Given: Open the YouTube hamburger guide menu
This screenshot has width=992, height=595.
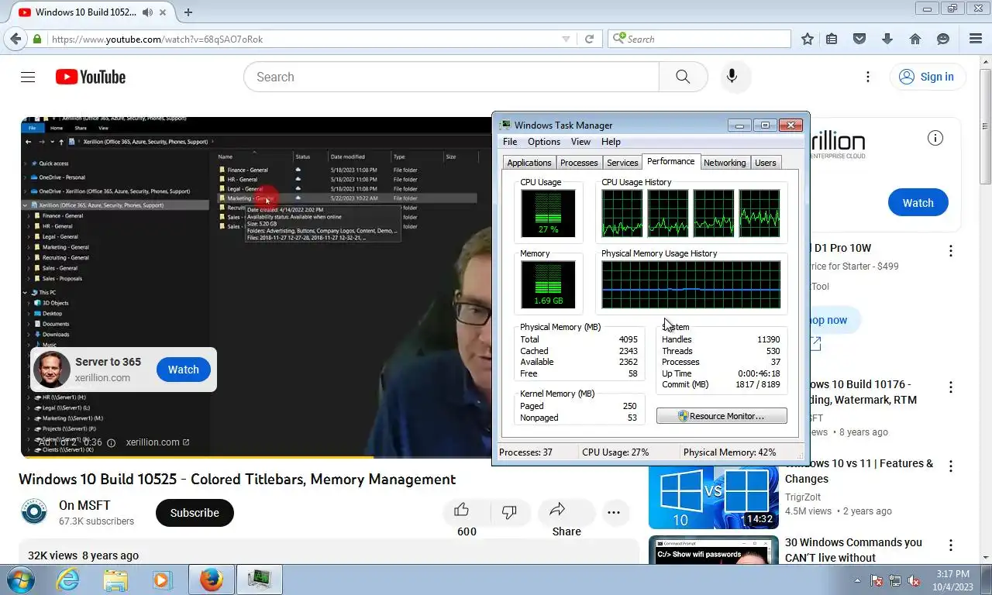Looking at the screenshot, I should (x=28, y=77).
